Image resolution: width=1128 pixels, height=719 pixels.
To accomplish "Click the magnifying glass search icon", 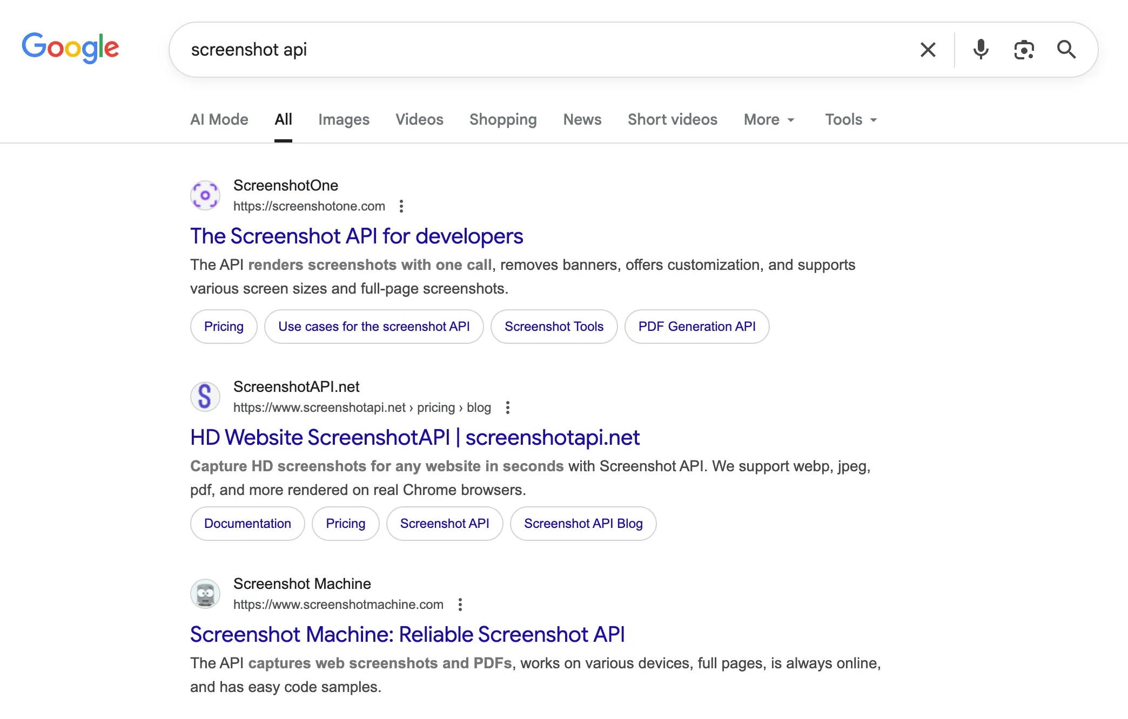I will tap(1066, 49).
